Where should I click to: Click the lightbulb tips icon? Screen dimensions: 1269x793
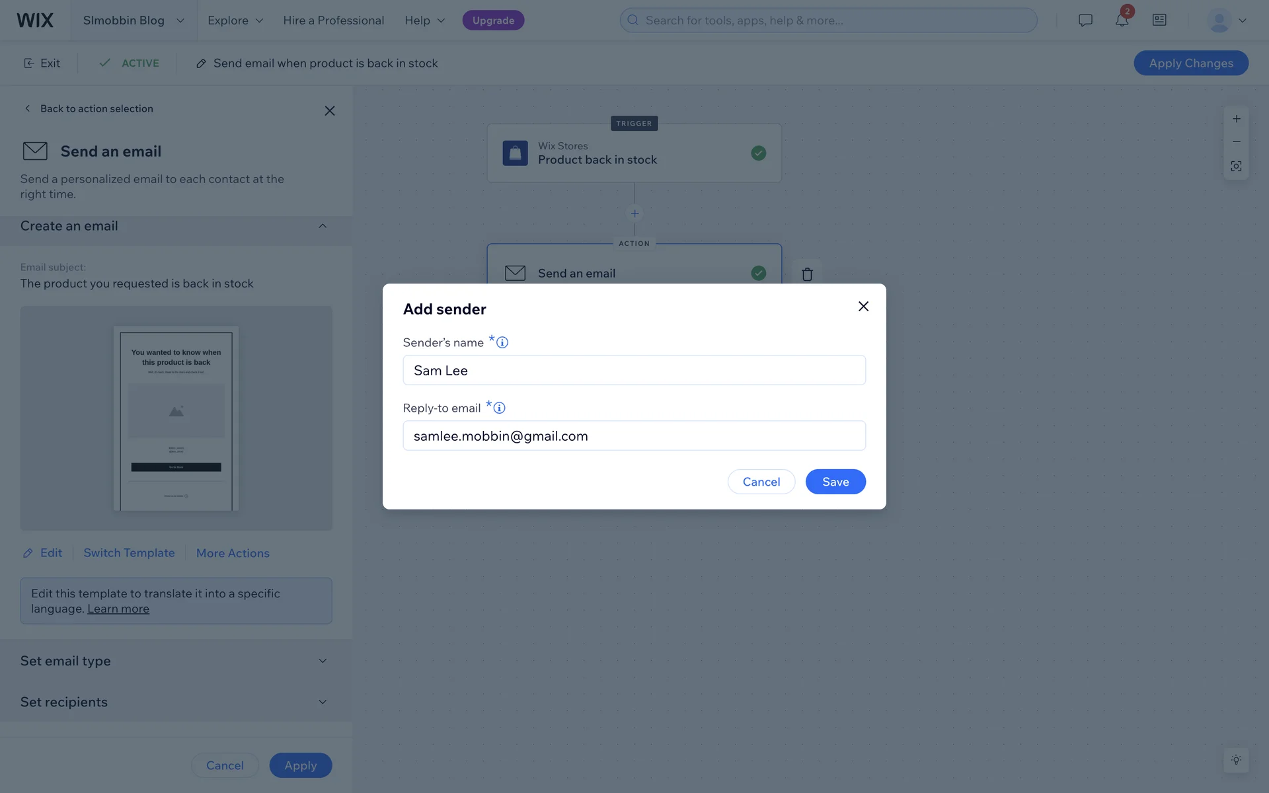[1236, 760]
